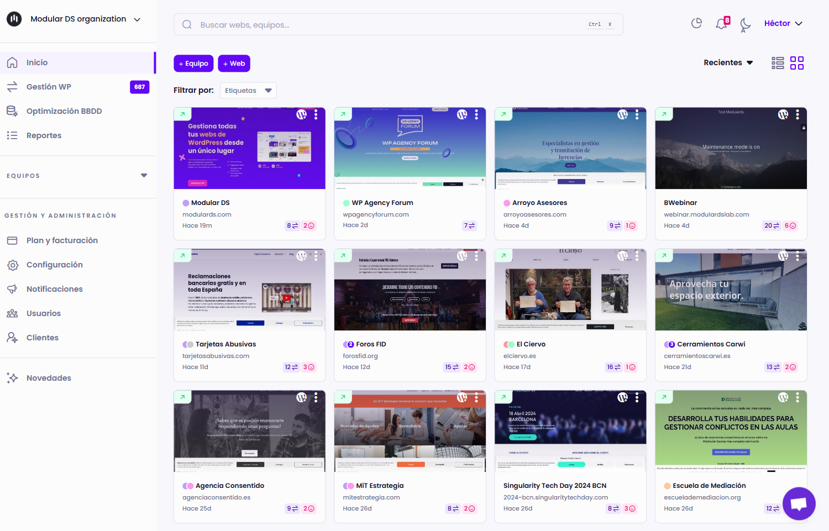Image resolution: width=829 pixels, height=531 pixels.
Task: Open the usage chart icon in header
Action: pos(696,23)
